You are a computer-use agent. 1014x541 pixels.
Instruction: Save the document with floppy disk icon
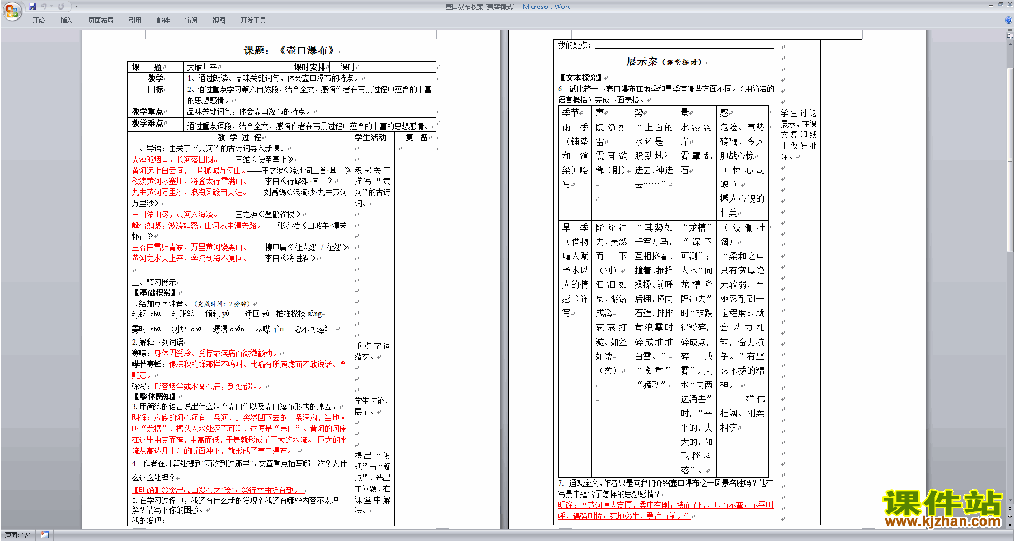[32, 6]
